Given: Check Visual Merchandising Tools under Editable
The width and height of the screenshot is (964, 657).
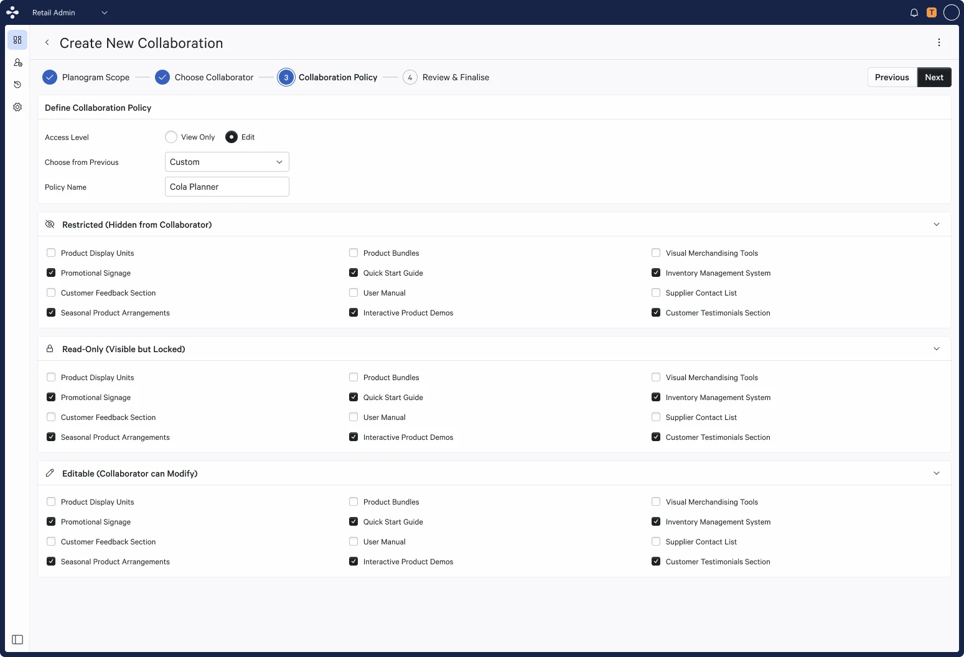Looking at the screenshot, I should [x=656, y=501].
